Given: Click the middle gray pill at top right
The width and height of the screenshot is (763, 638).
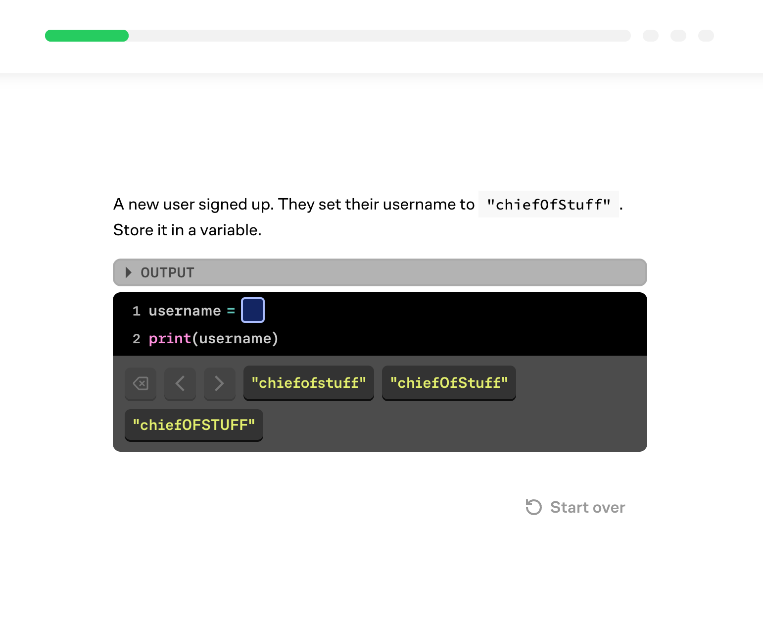Looking at the screenshot, I should tap(678, 36).
